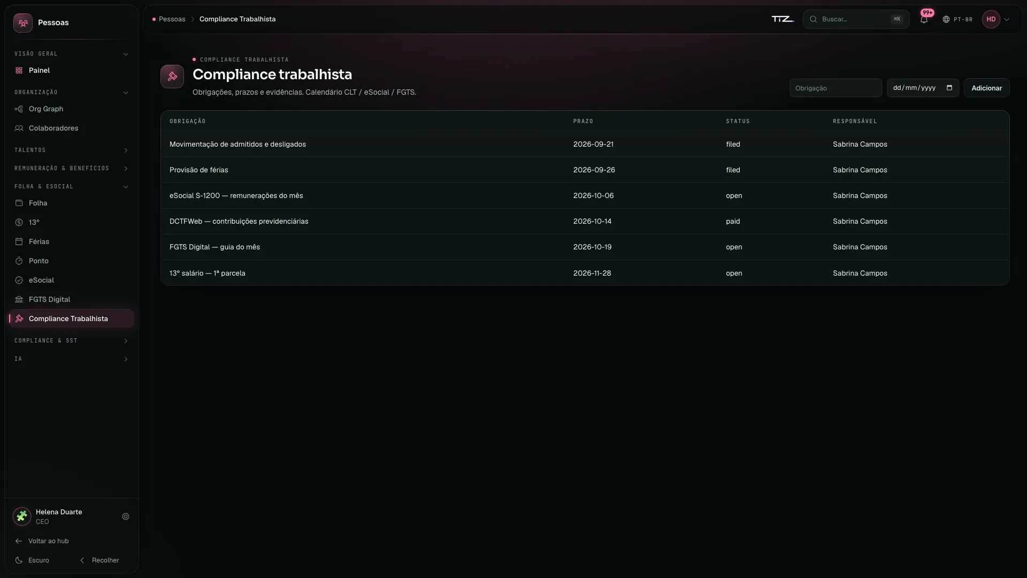The width and height of the screenshot is (1027, 578).
Task: Open calendar picker in the date field
Action: coord(949,88)
